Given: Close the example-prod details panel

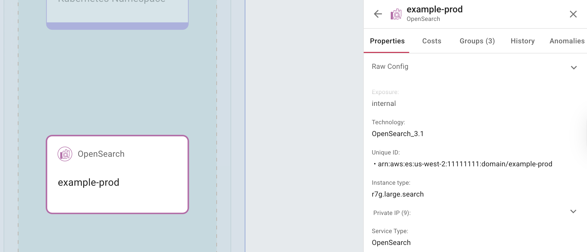Looking at the screenshot, I should coord(573,14).
